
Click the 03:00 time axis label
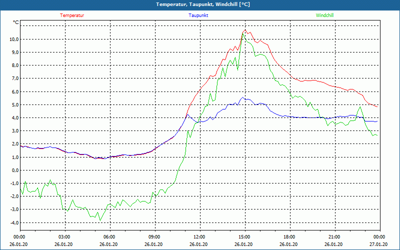(x=65, y=237)
